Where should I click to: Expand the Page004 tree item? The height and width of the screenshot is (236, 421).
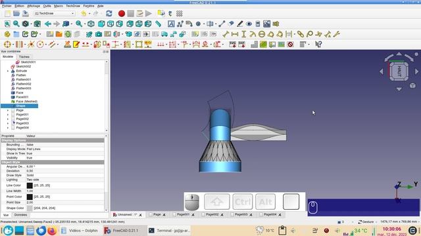(x=8, y=128)
